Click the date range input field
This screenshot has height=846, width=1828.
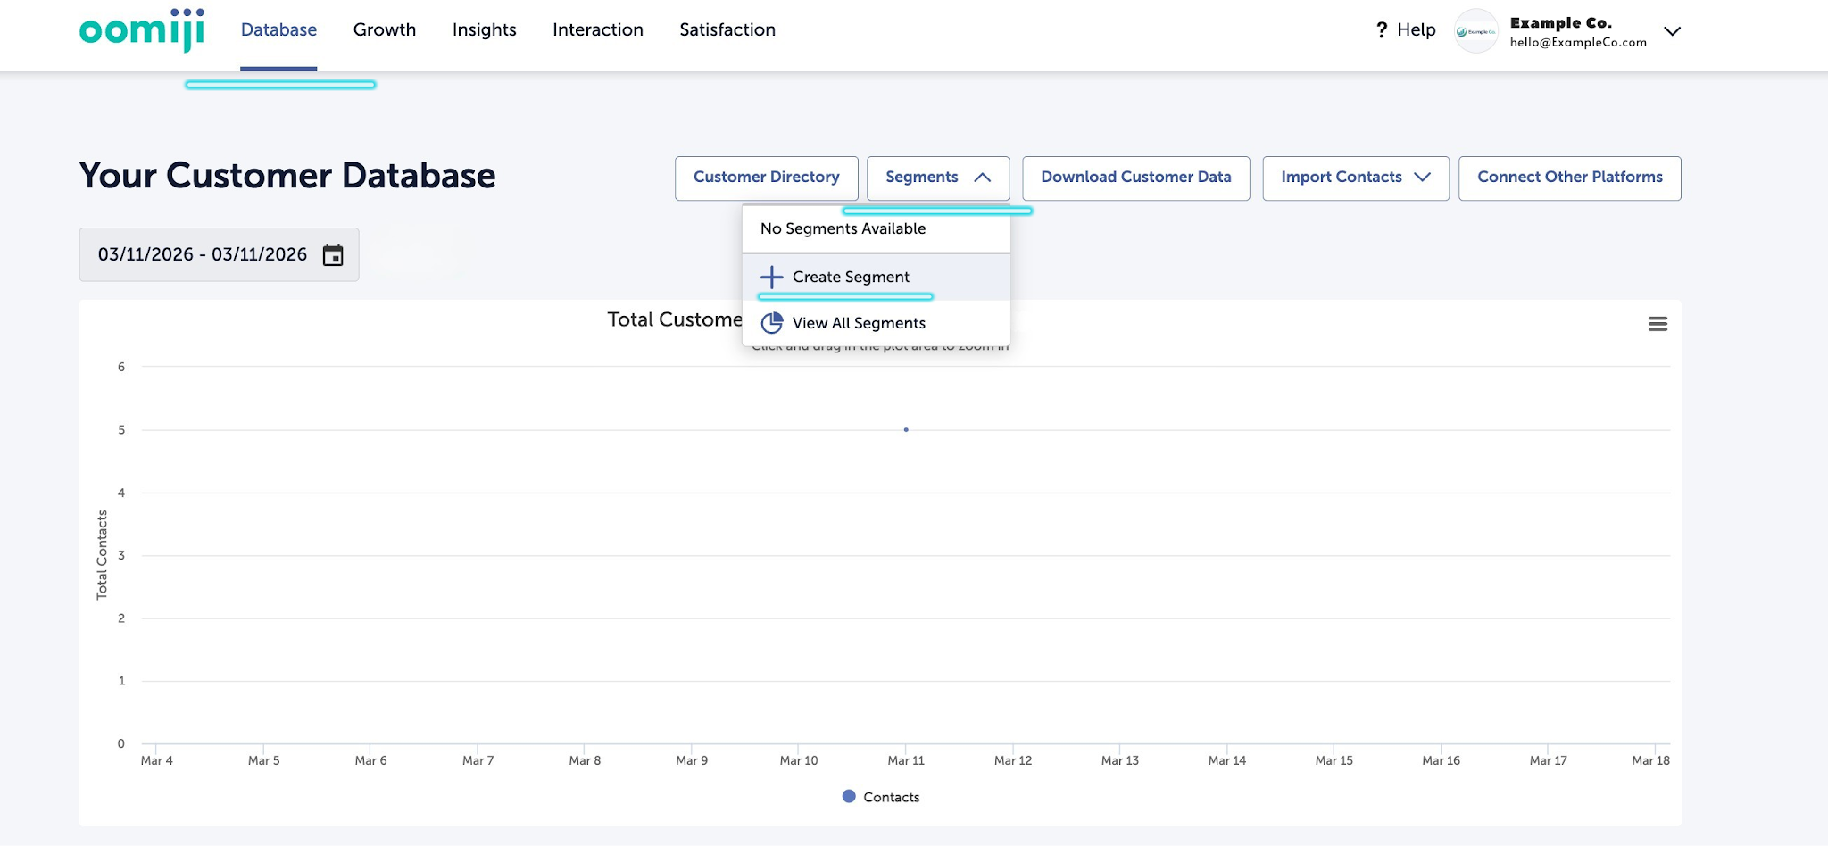[203, 255]
